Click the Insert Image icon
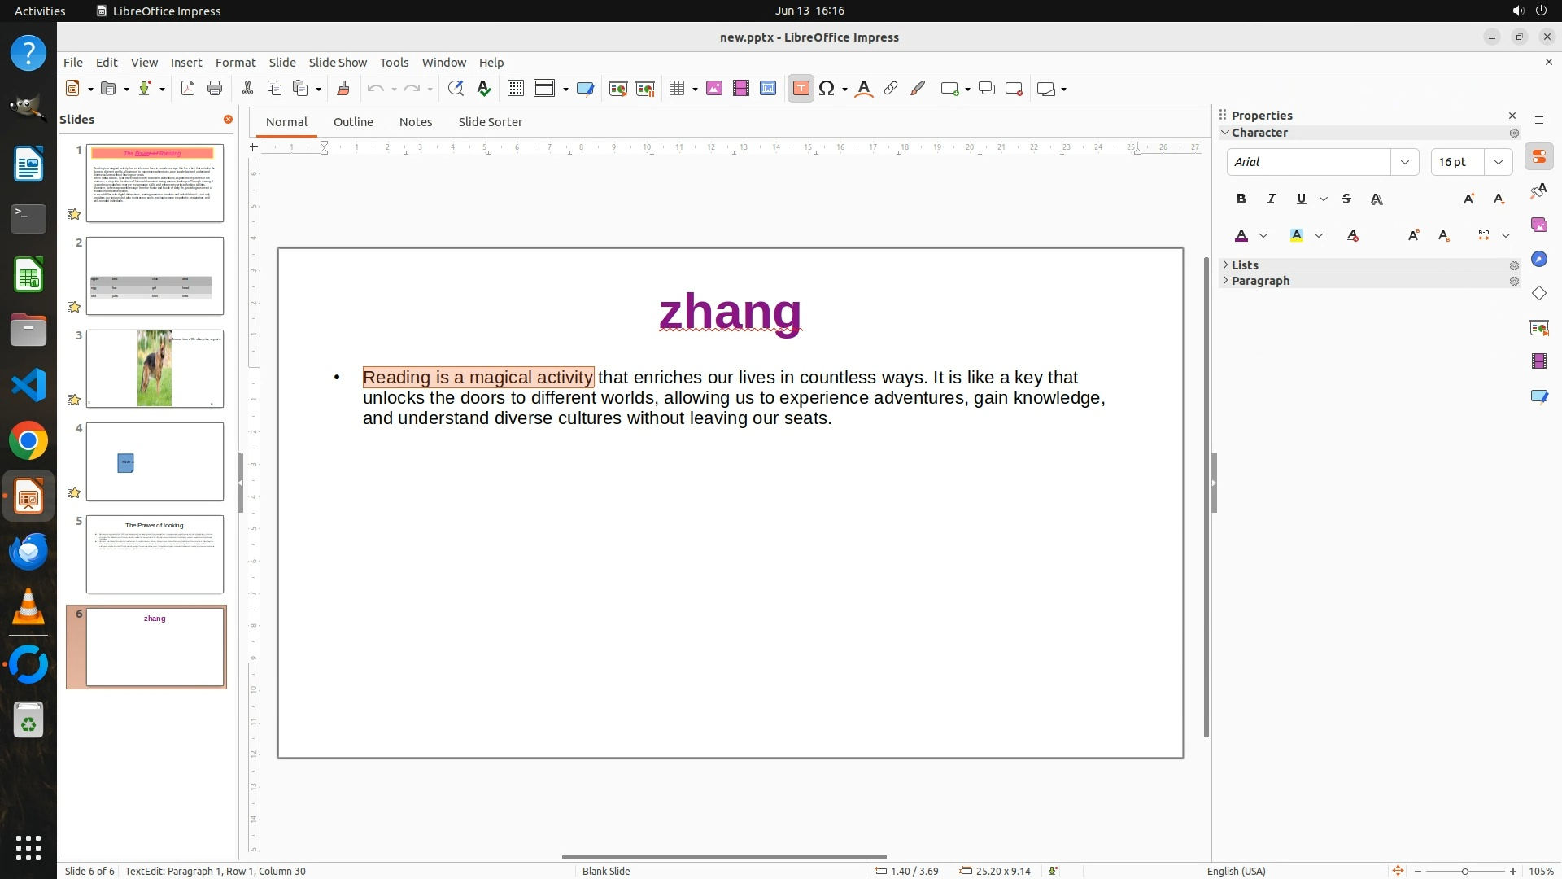 point(714,89)
